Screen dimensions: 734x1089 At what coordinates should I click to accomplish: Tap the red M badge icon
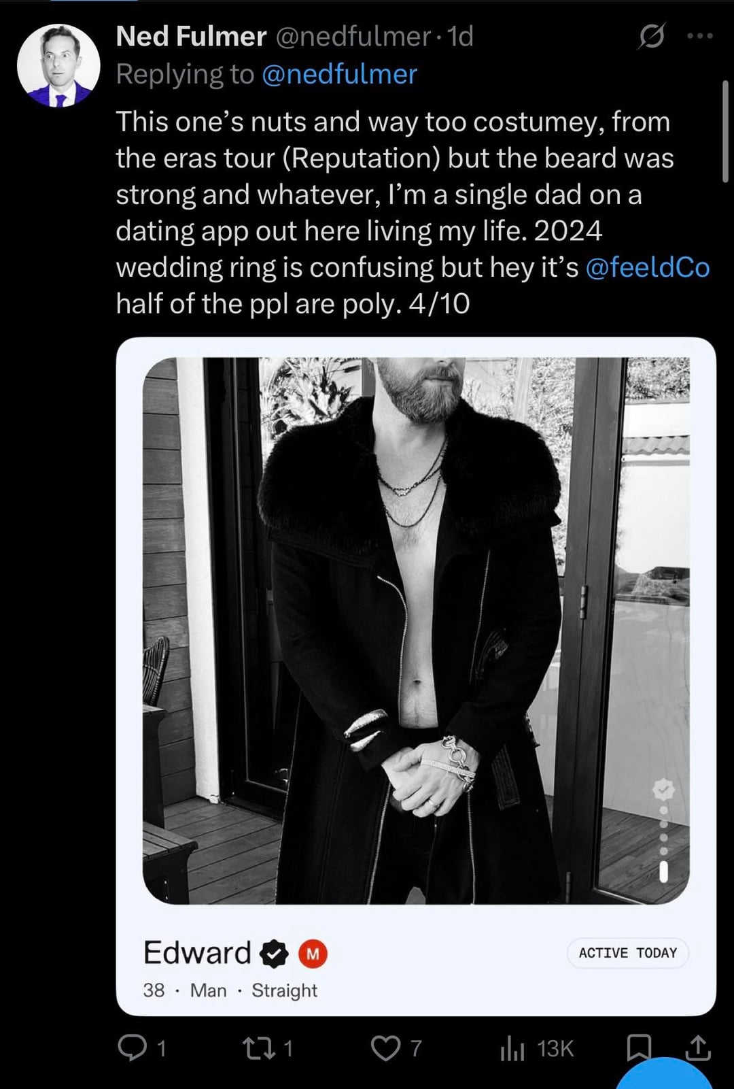coord(313,954)
